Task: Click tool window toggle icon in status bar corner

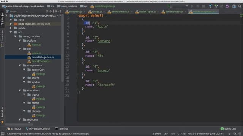Action: (3, 134)
